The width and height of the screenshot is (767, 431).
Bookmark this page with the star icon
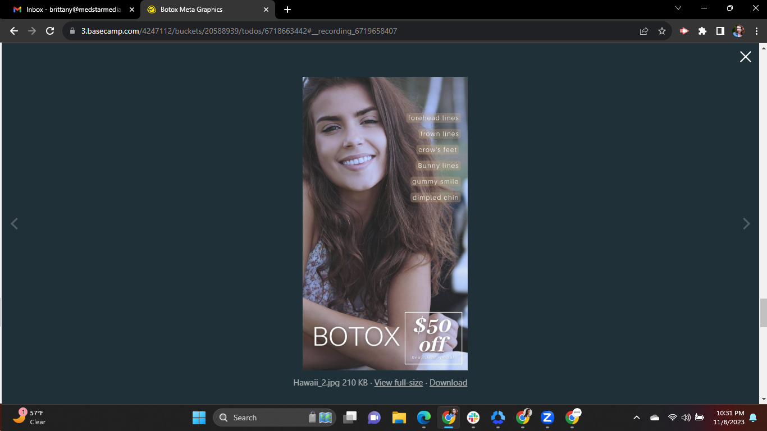pyautogui.click(x=662, y=31)
